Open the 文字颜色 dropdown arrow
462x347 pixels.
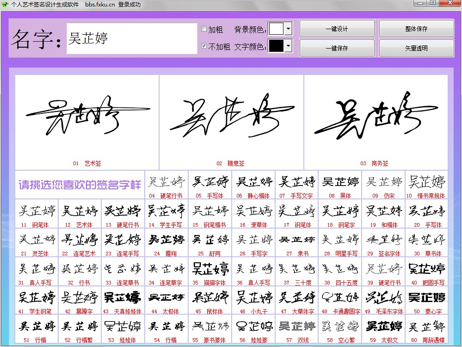pyautogui.click(x=289, y=46)
